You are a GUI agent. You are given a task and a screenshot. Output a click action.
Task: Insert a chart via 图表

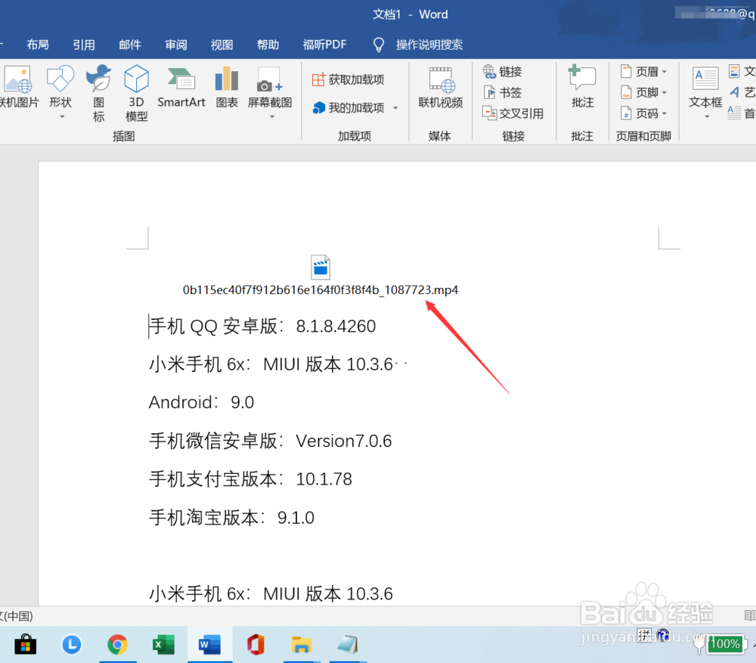point(227,87)
